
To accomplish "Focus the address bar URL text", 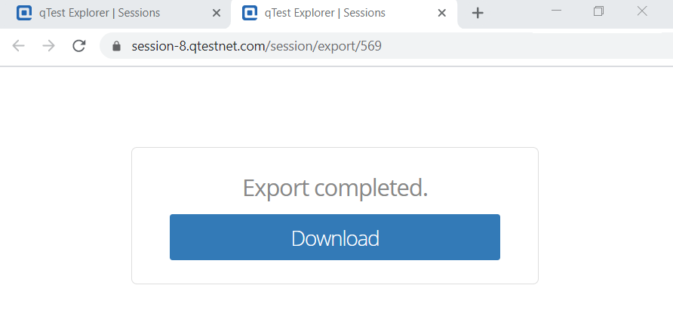I will pyautogui.click(x=257, y=46).
